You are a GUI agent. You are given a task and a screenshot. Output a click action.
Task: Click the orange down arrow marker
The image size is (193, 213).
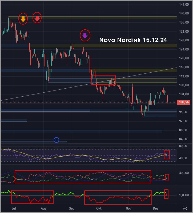(23, 19)
